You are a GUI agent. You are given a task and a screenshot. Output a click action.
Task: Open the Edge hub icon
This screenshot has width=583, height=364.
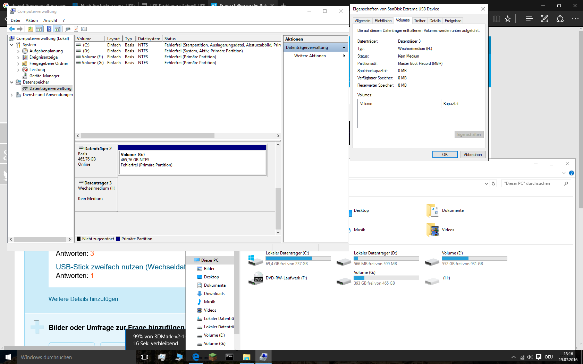point(529,19)
